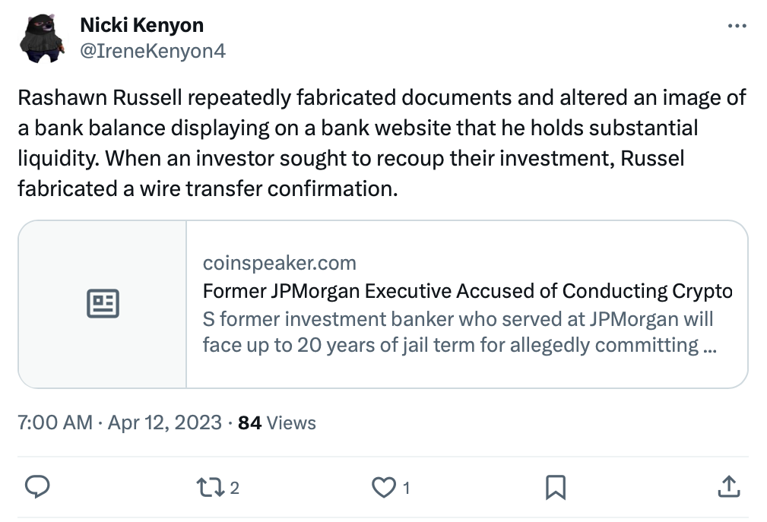Click the retweet count of 2
The width and height of the screenshot is (767, 522).
point(235,488)
